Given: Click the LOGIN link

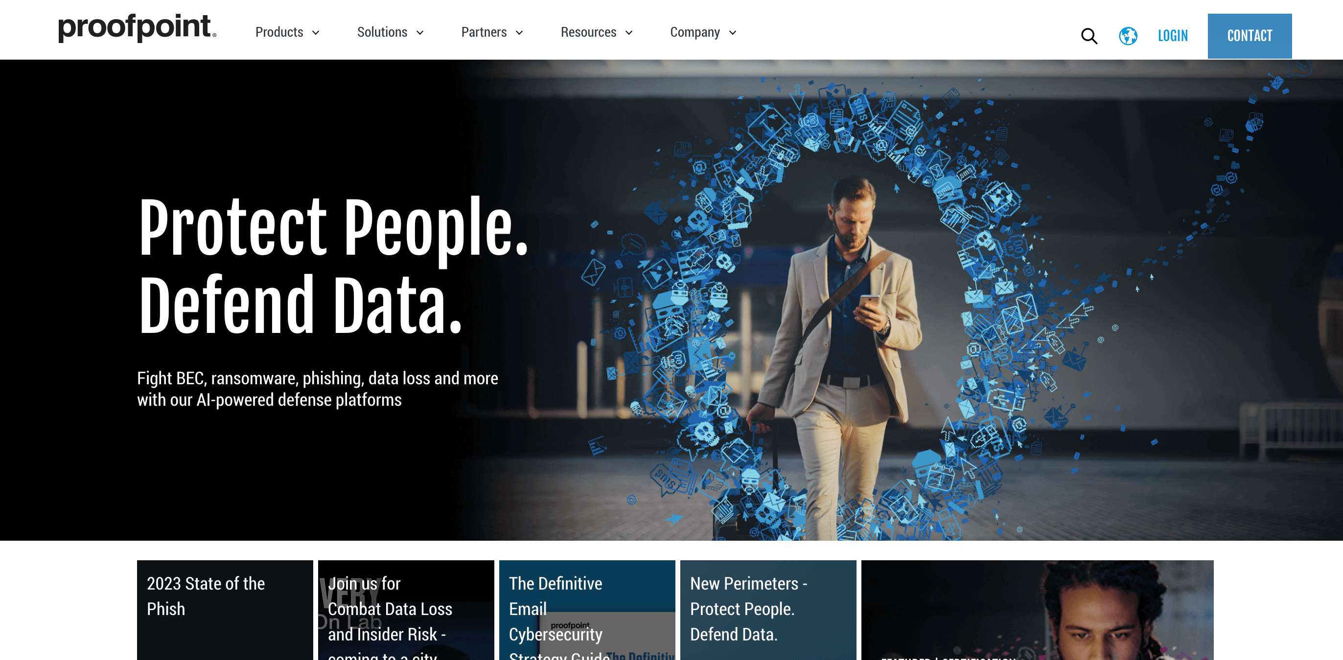Looking at the screenshot, I should tap(1173, 36).
